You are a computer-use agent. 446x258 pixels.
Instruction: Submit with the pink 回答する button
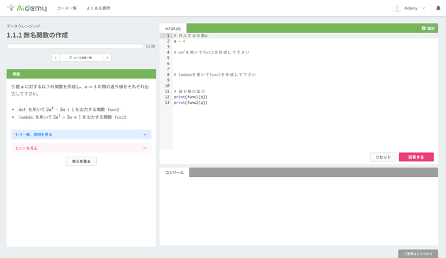coord(416,157)
